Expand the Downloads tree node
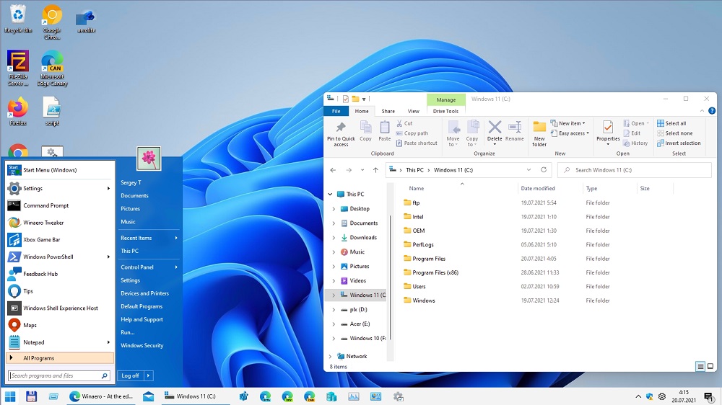 click(334, 238)
